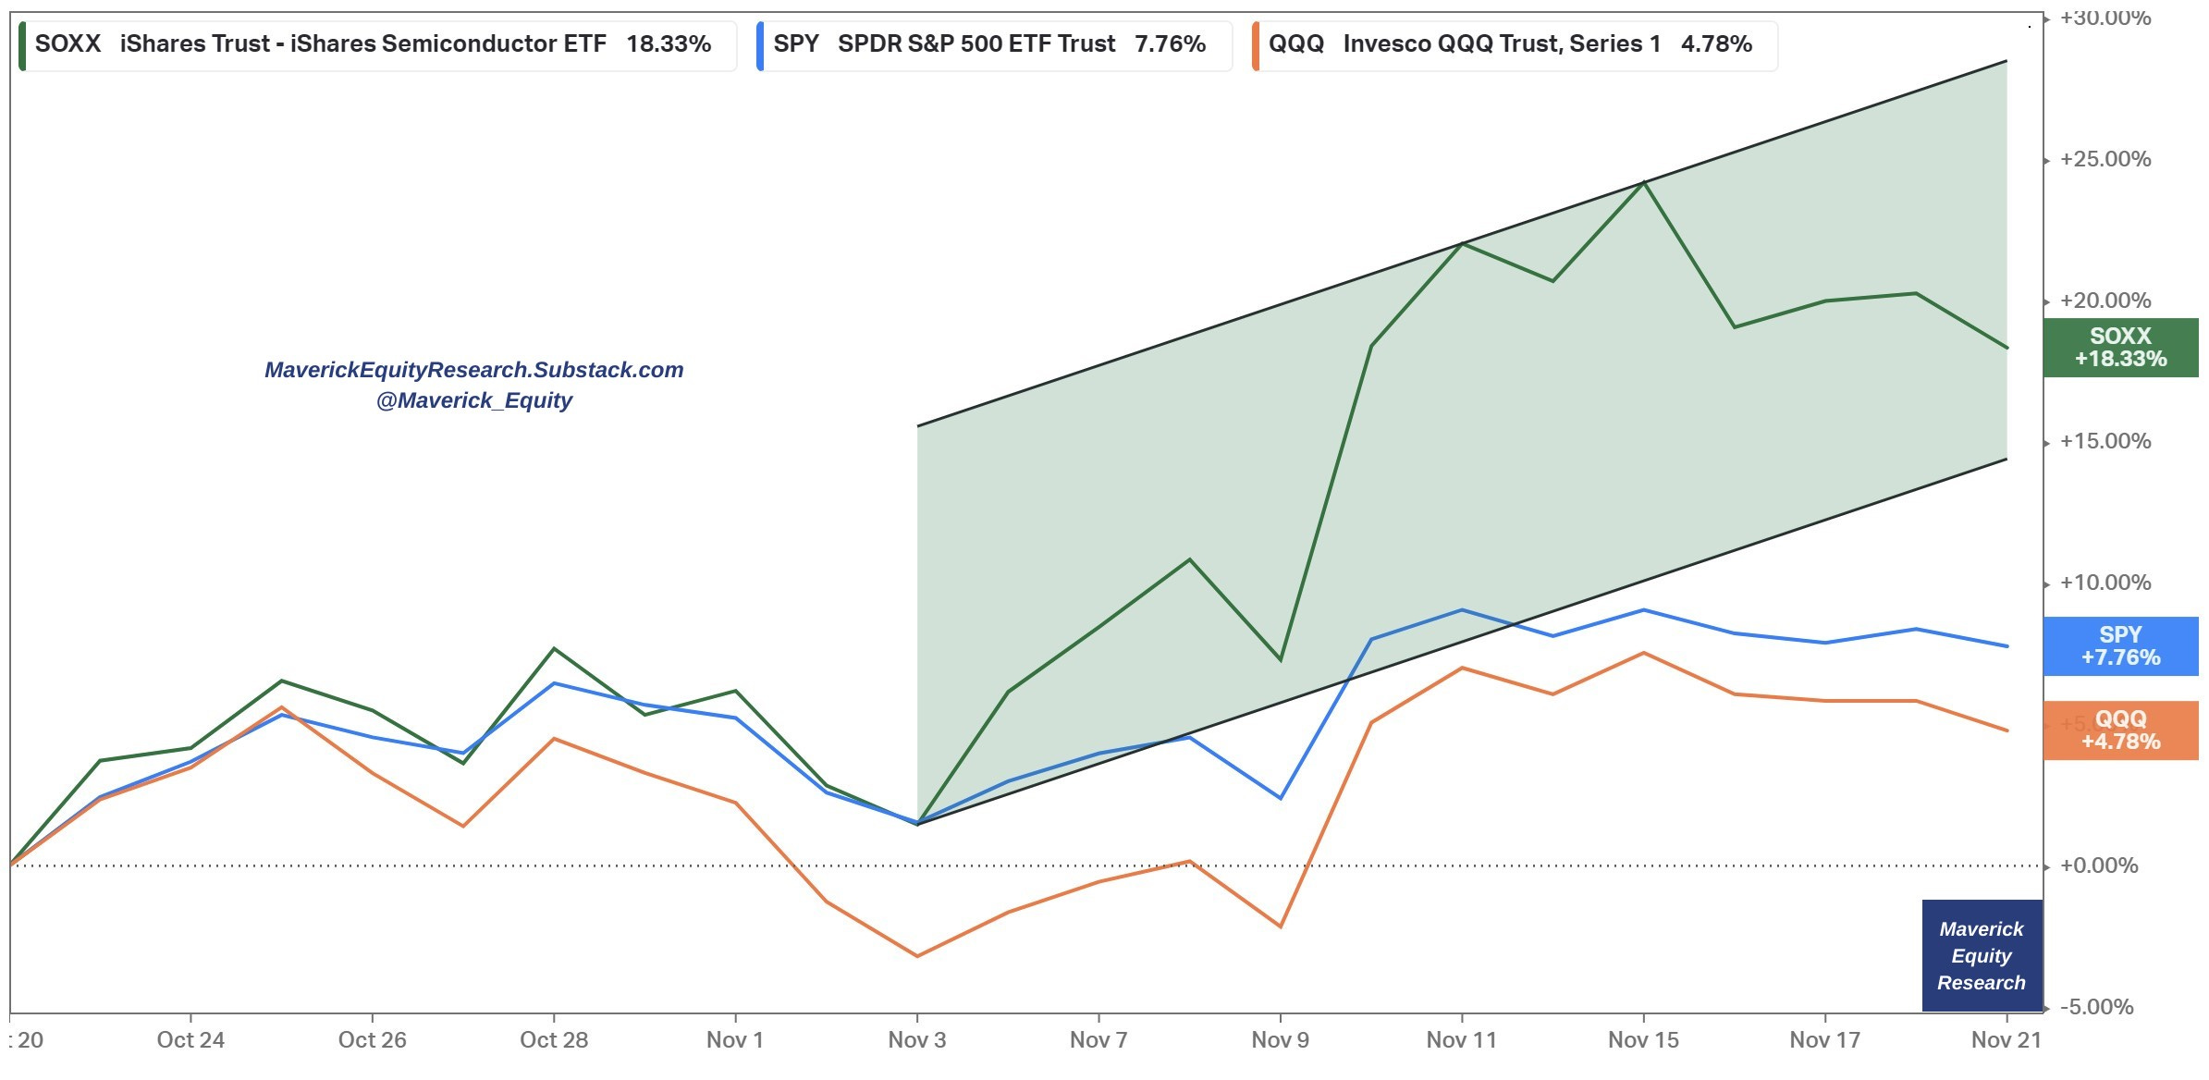Click the @Maverick_Equity handle

474,400
